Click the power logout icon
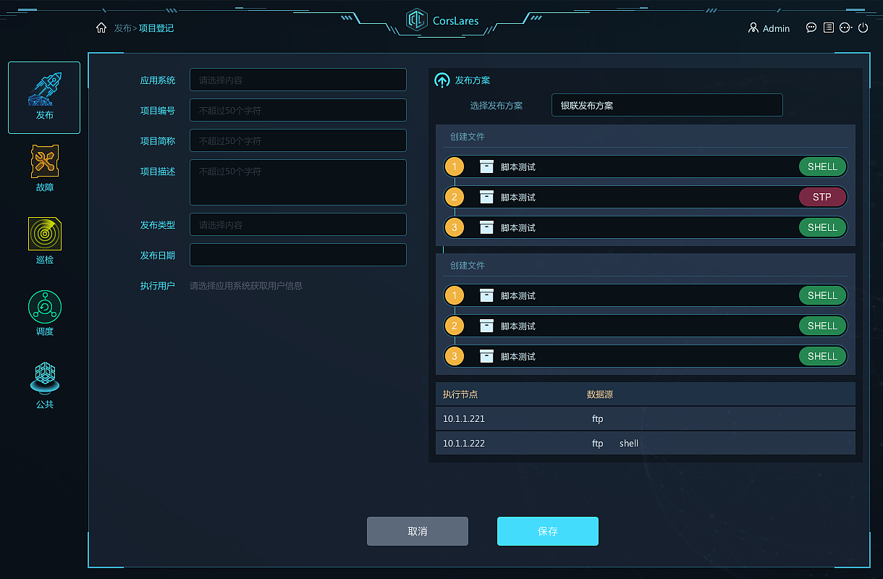883x579 pixels. tap(863, 28)
